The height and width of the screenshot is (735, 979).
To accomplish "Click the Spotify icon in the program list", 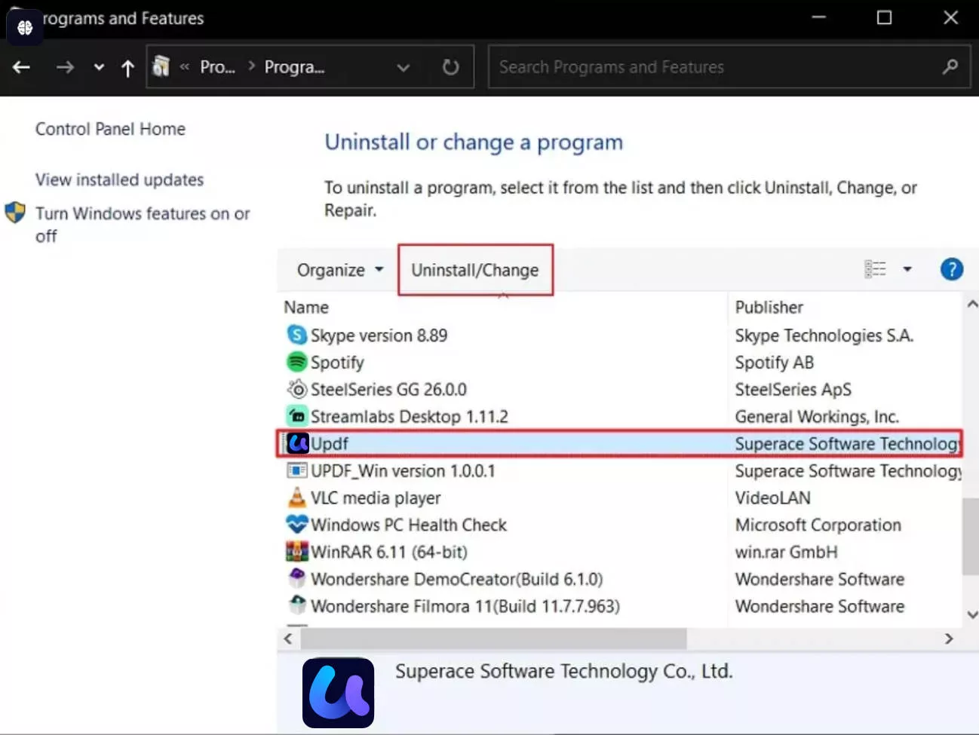I will (x=296, y=362).
